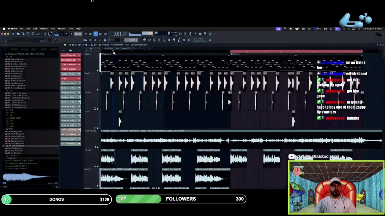
Task: Toggle the highlighted 3.2.1 countdown icon
Action: [x=95, y=34]
